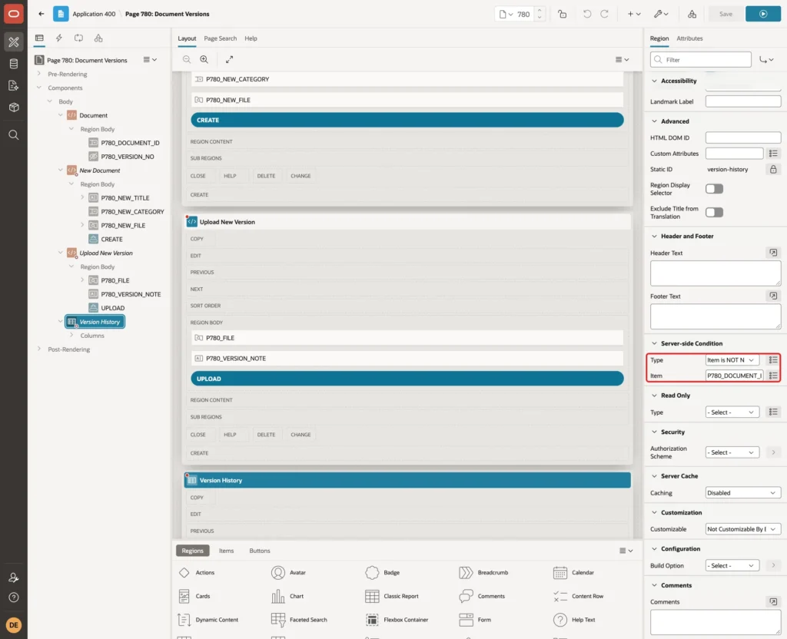This screenshot has width=787, height=639.
Task: Expand the Pre-Rendering tree node
Action: pos(38,74)
